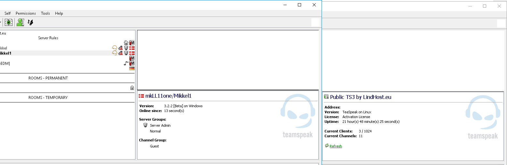Toggle subscribe-to-all-channels eye icon
Viewport: 507px width, 165px height.
pyautogui.click(x=9, y=22)
